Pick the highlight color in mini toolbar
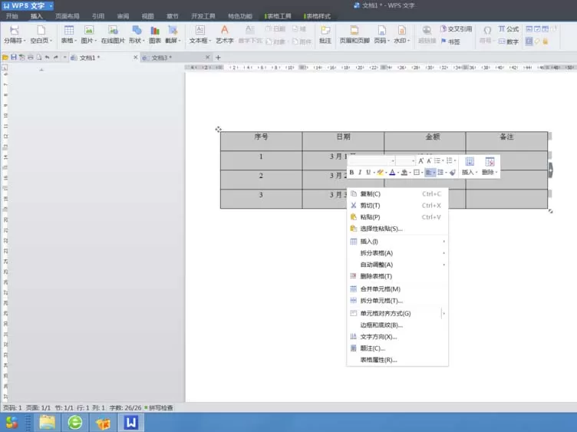 [381, 172]
